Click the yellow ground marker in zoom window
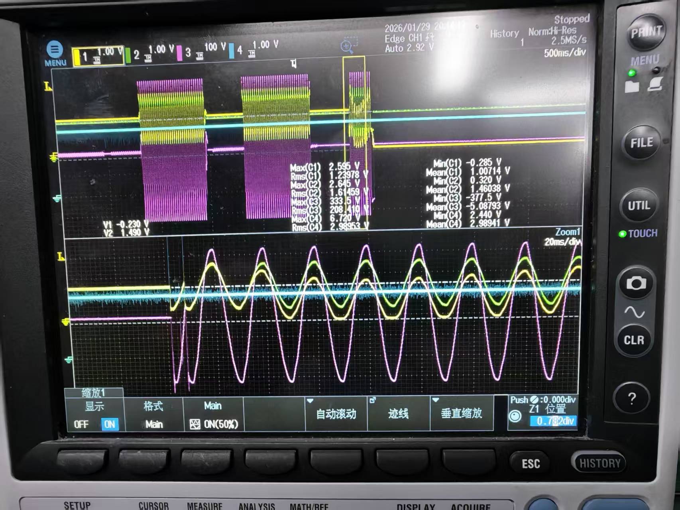 tap(65, 321)
